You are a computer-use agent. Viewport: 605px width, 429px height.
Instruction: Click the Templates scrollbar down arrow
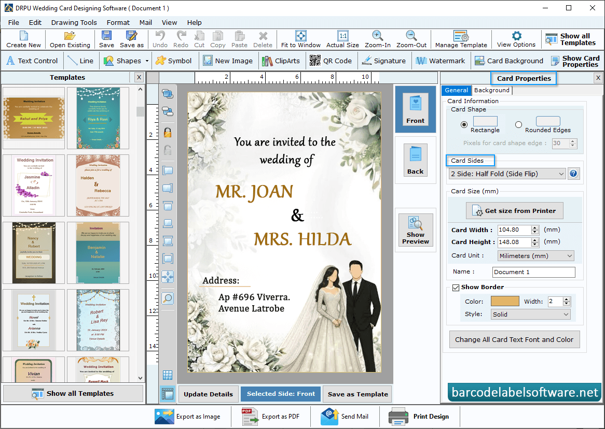(140, 378)
